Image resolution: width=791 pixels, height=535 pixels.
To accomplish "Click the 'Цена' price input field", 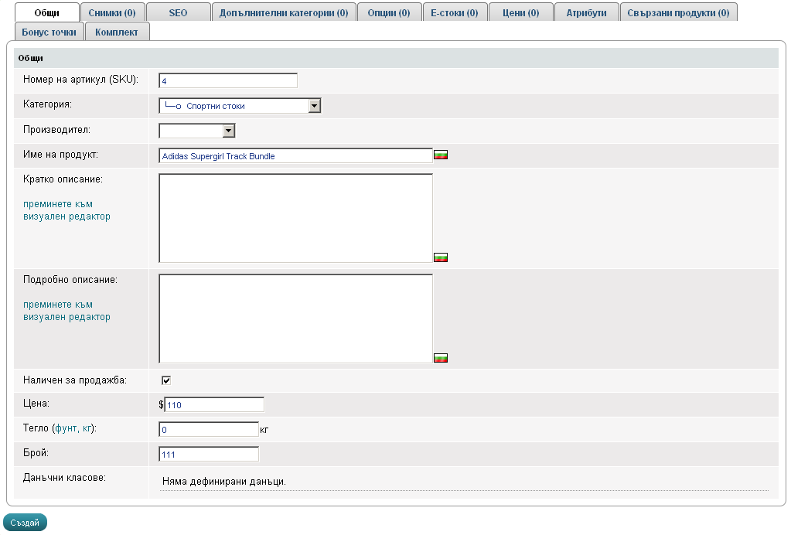I will (214, 404).
